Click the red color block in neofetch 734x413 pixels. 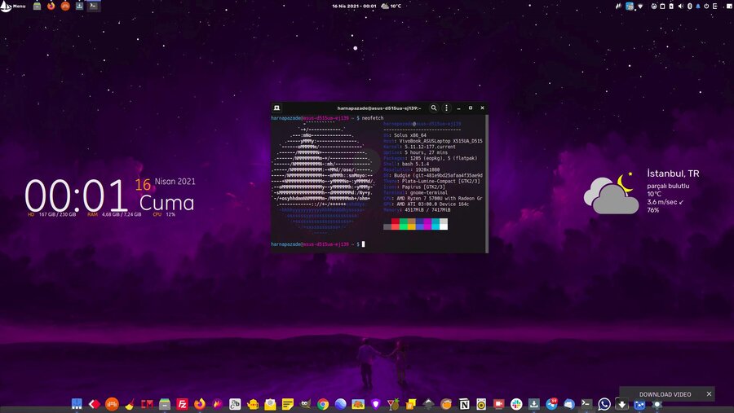coord(396,224)
